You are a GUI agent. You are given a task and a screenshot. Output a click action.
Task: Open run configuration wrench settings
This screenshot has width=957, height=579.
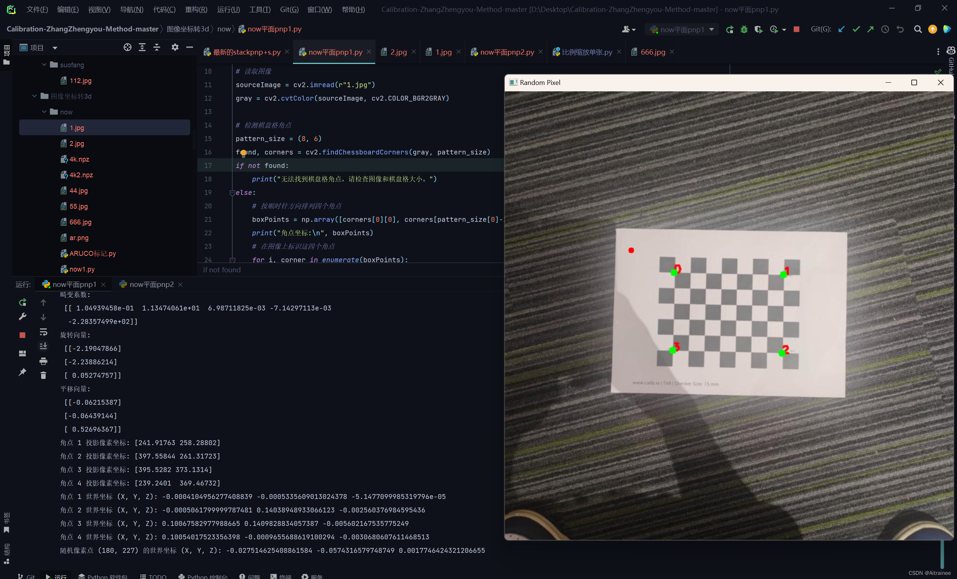(x=22, y=317)
